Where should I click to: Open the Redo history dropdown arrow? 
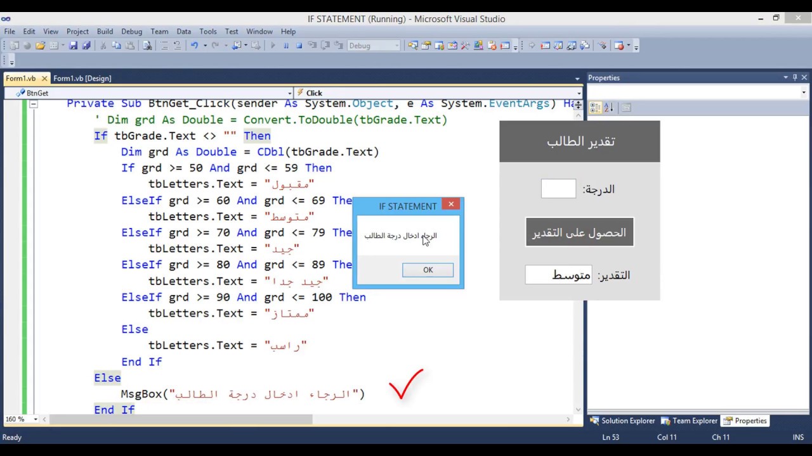point(226,46)
